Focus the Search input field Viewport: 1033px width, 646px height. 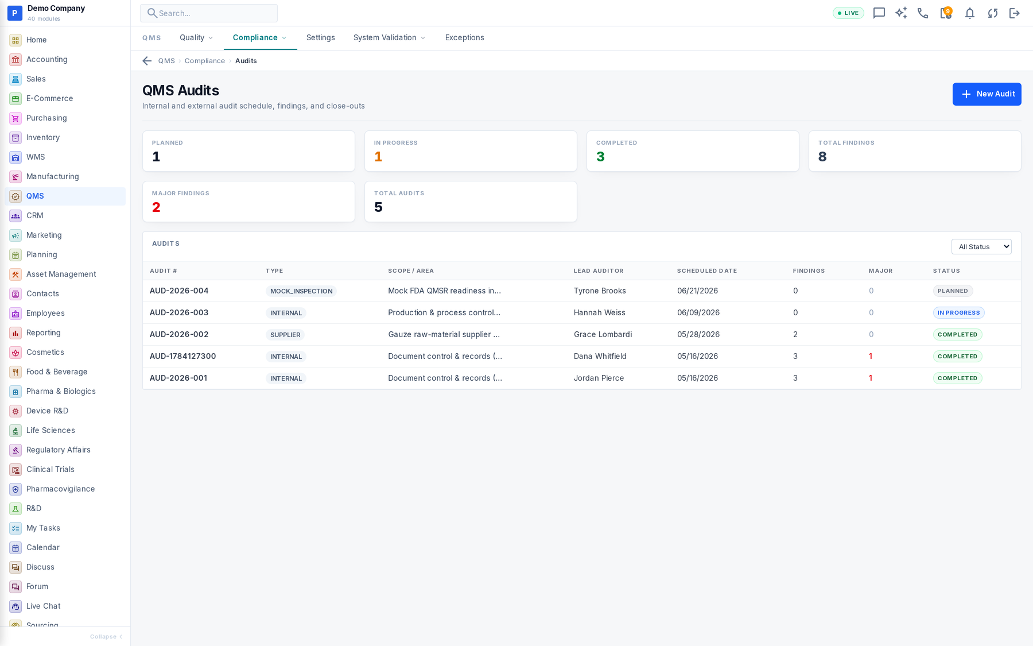[x=209, y=13]
